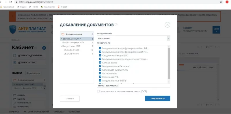This screenshot has height=114, width=231.
Task: Open browser Apps grid shortcut
Action: coord(1,7)
